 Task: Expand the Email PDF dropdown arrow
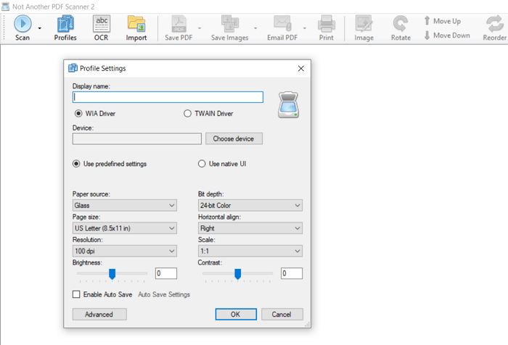pyautogui.click(x=305, y=28)
